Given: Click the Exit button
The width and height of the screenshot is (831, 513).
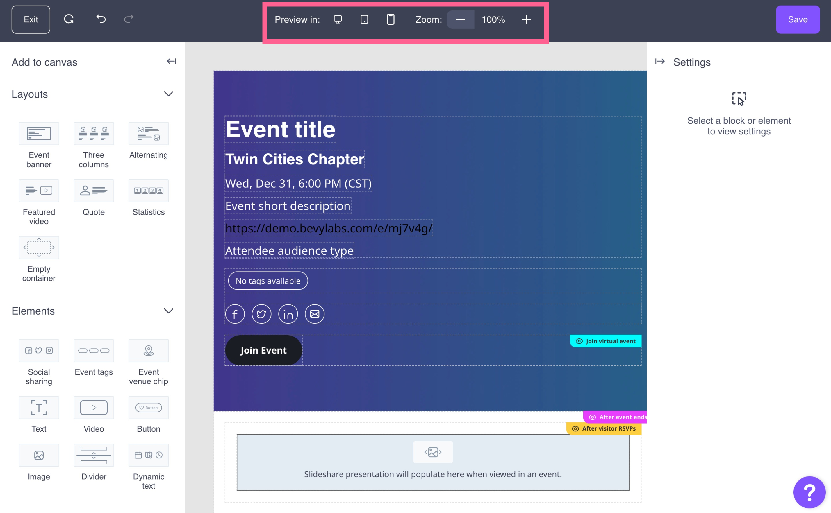Looking at the screenshot, I should [31, 20].
